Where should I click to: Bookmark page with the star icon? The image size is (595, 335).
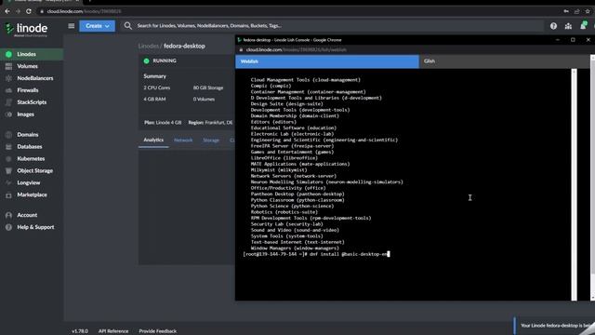pyautogui.click(x=588, y=11)
